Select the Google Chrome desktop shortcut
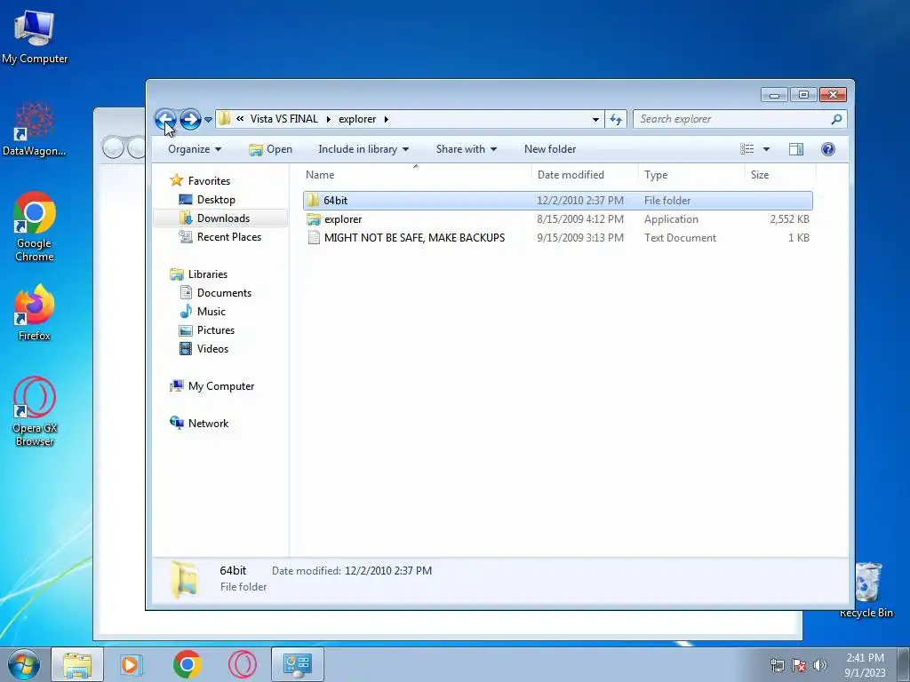Viewport: 910px width, 682px height. pyautogui.click(x=35, y=226)
